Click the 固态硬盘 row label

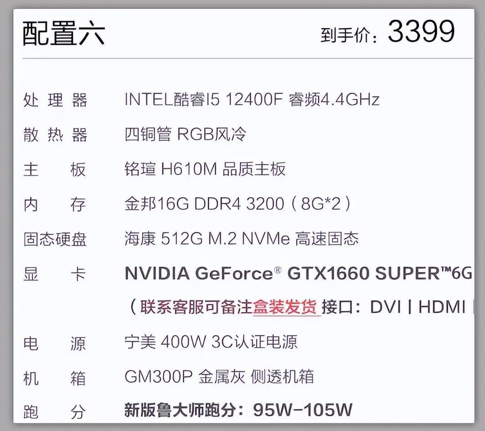point(55,239)
